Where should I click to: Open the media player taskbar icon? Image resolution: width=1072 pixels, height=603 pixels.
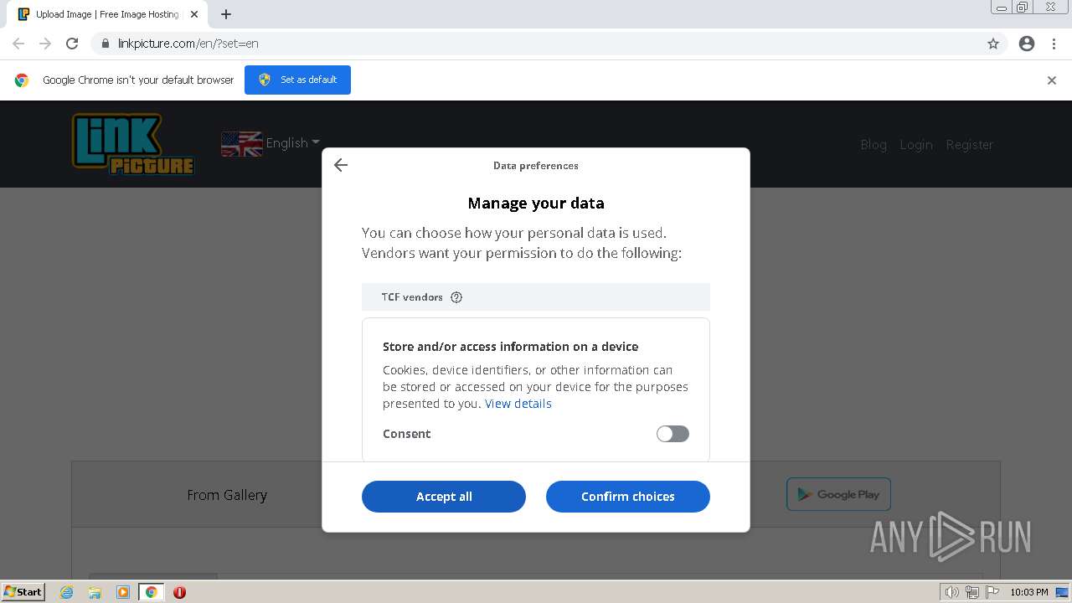123,592
